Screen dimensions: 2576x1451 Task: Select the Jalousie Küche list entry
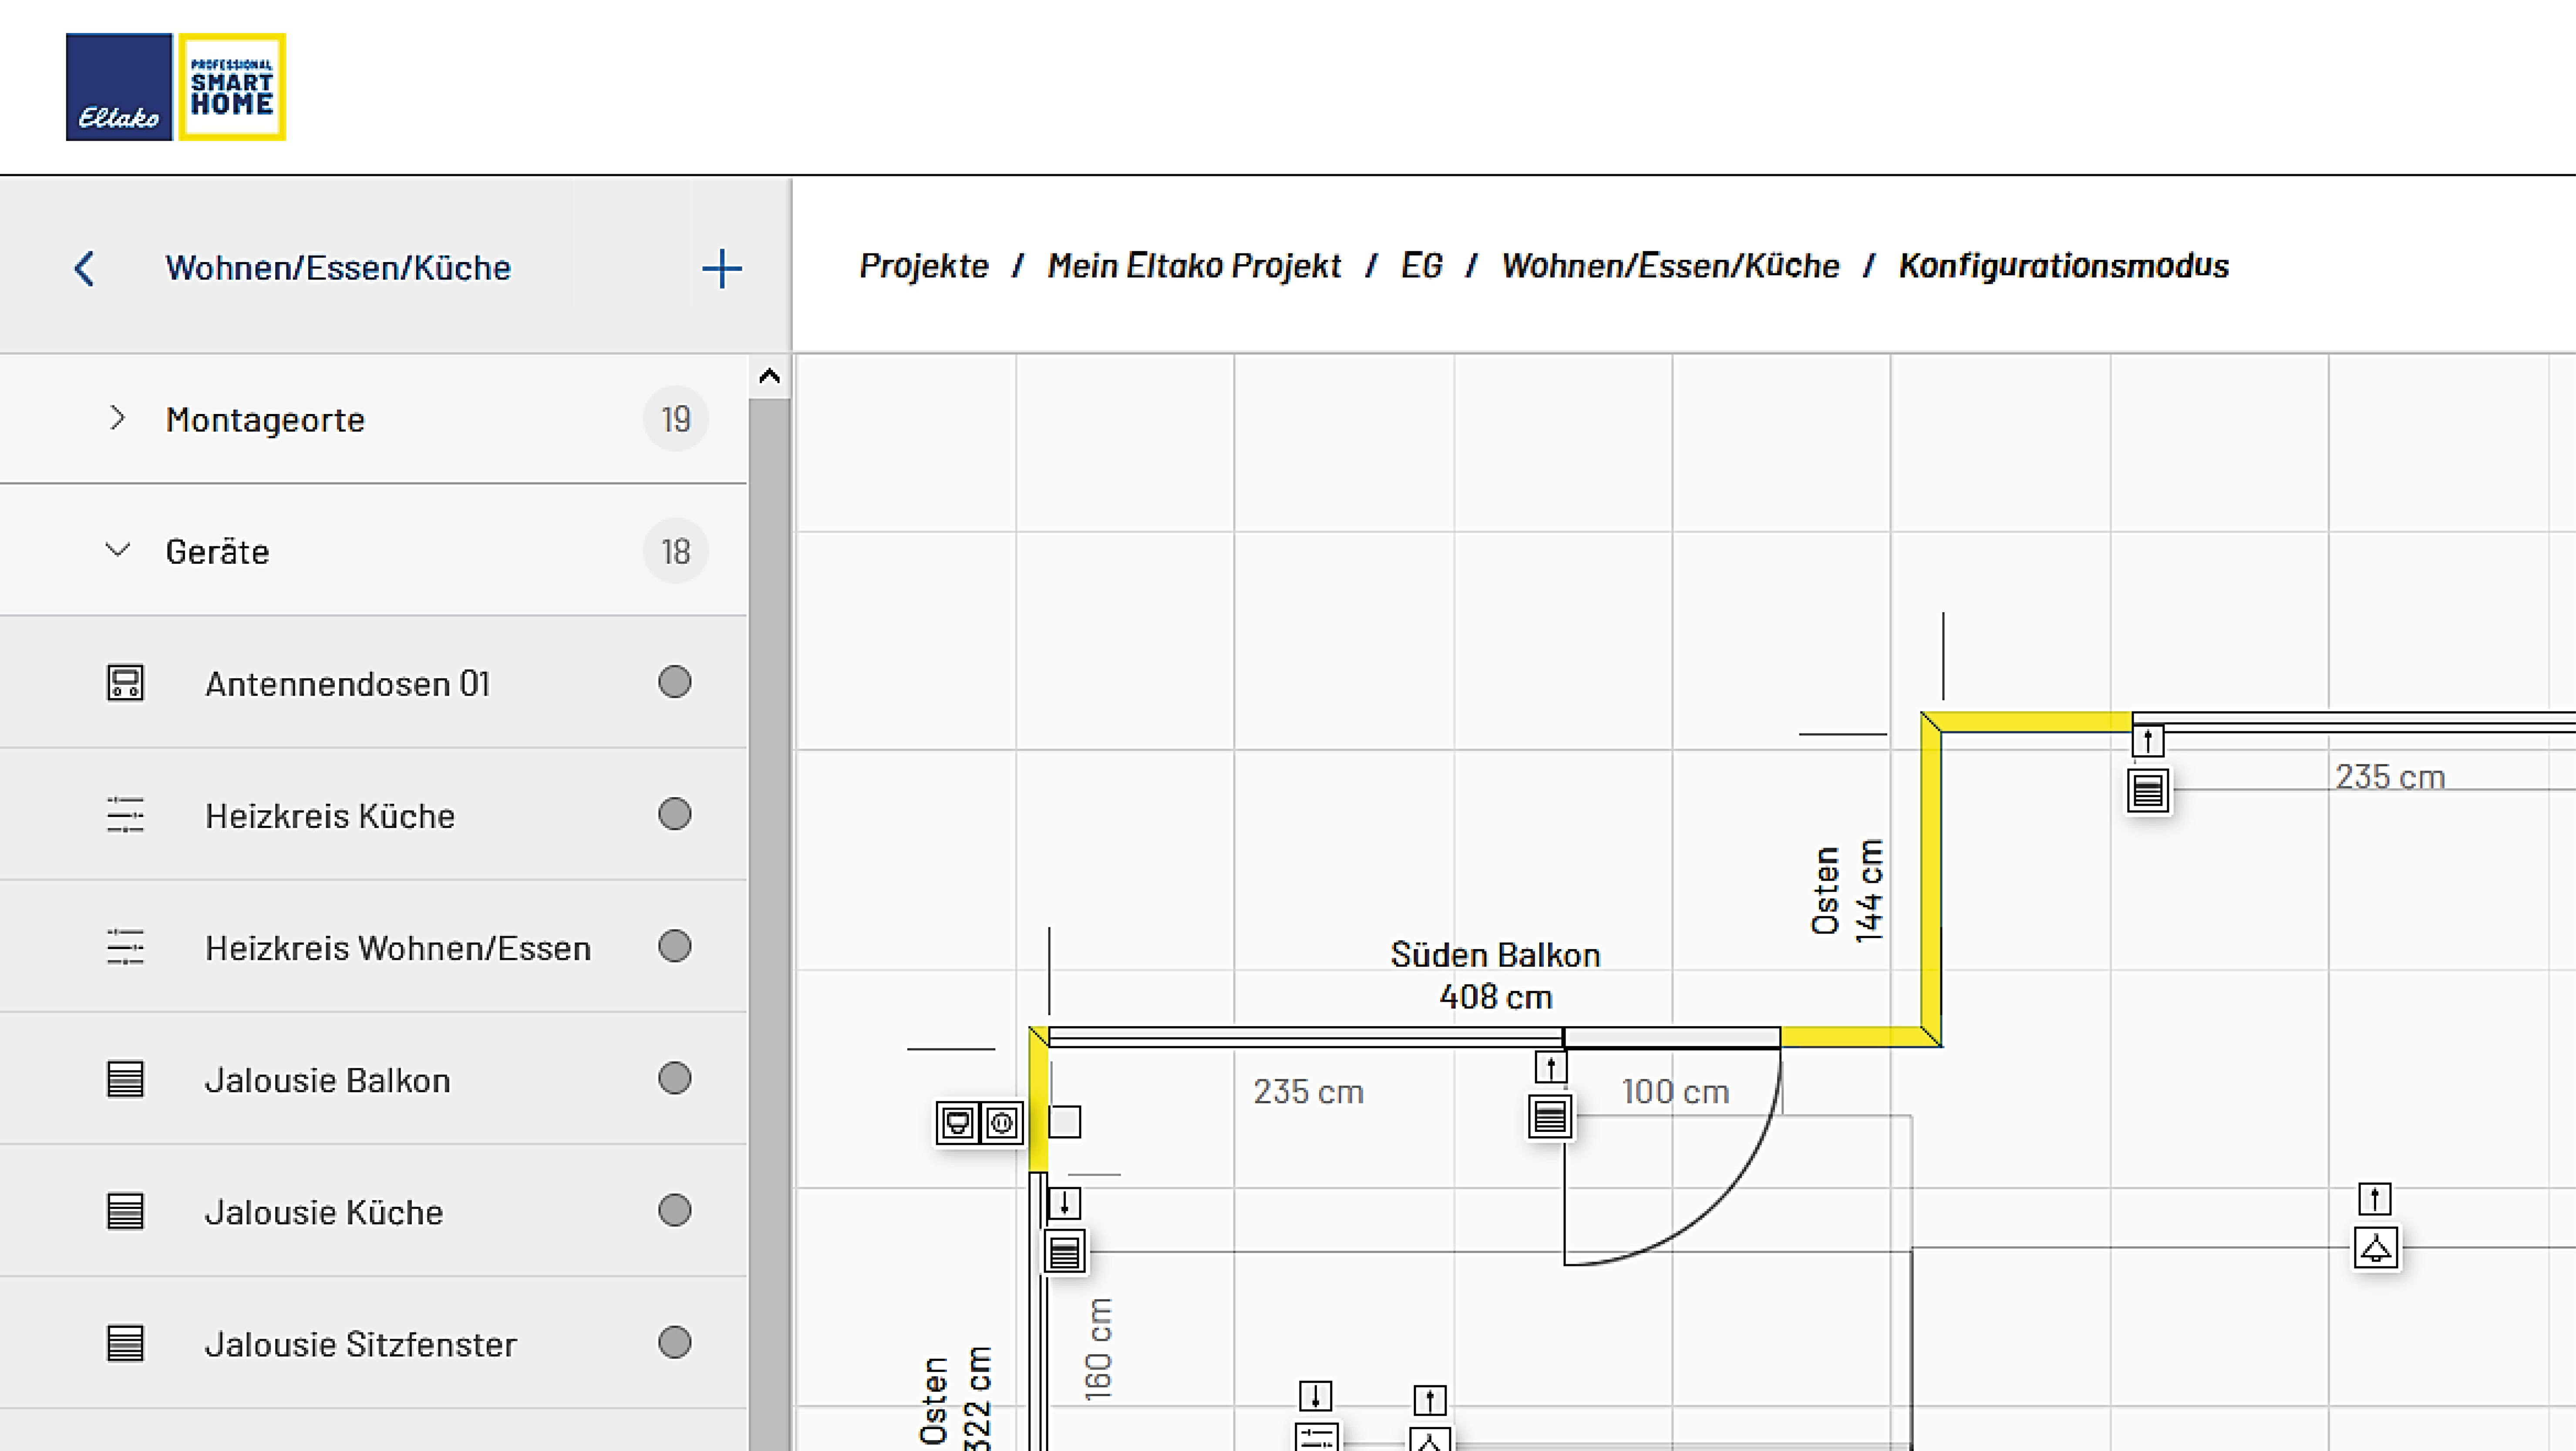coord(323,1211)
